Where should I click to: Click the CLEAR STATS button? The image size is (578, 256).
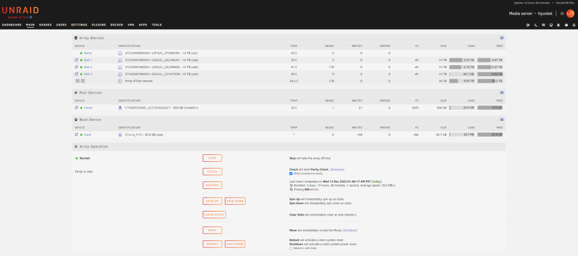pos(214,214)
